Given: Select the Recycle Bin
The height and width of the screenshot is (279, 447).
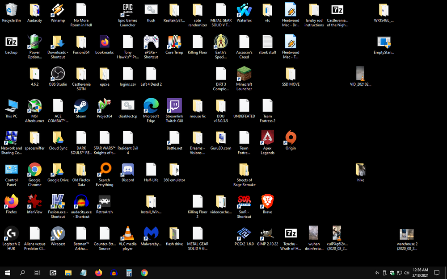Looking at the screenshot, I should (11, 10).
